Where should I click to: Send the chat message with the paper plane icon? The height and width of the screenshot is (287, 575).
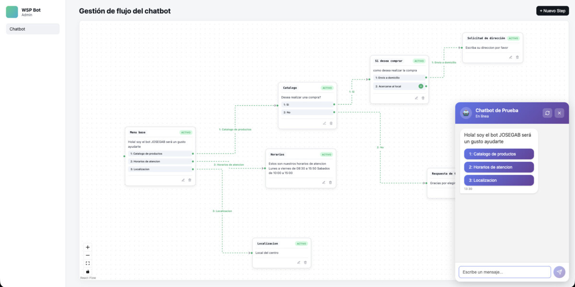pos(559,272)
